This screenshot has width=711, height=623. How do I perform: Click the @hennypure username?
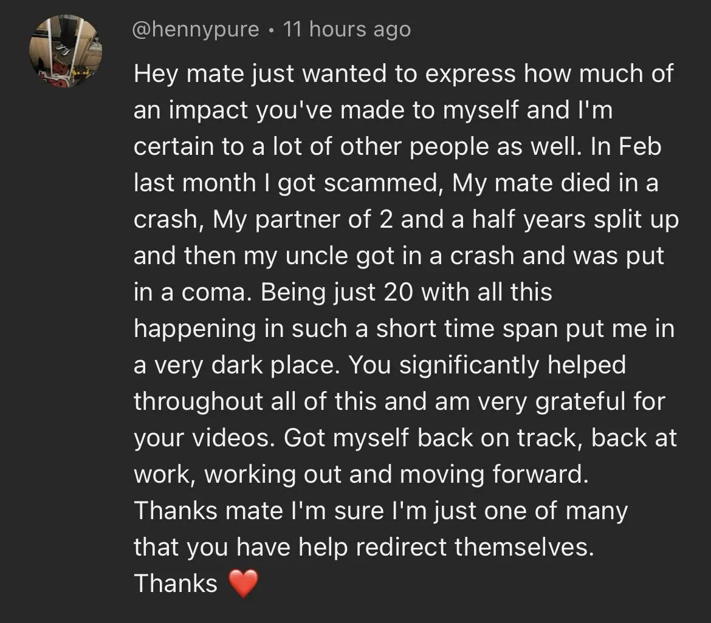coord(196,29)
